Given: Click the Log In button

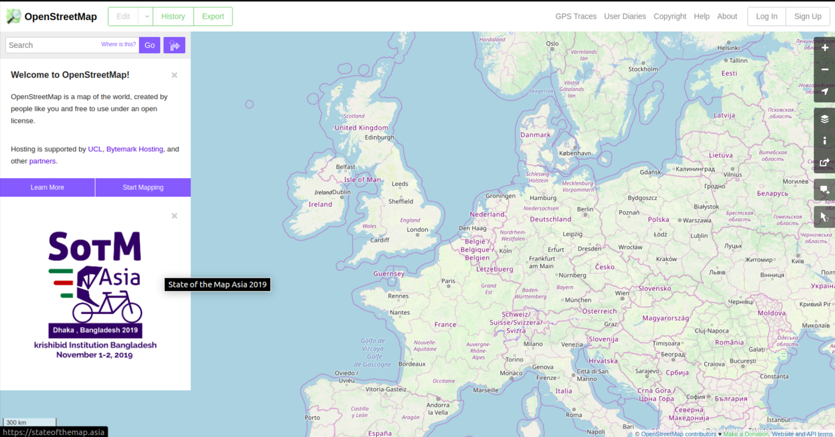Looking at the screenshot, I should (767, 17).
